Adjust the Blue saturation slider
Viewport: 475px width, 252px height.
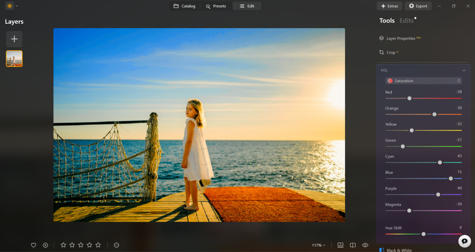(451, 179)
